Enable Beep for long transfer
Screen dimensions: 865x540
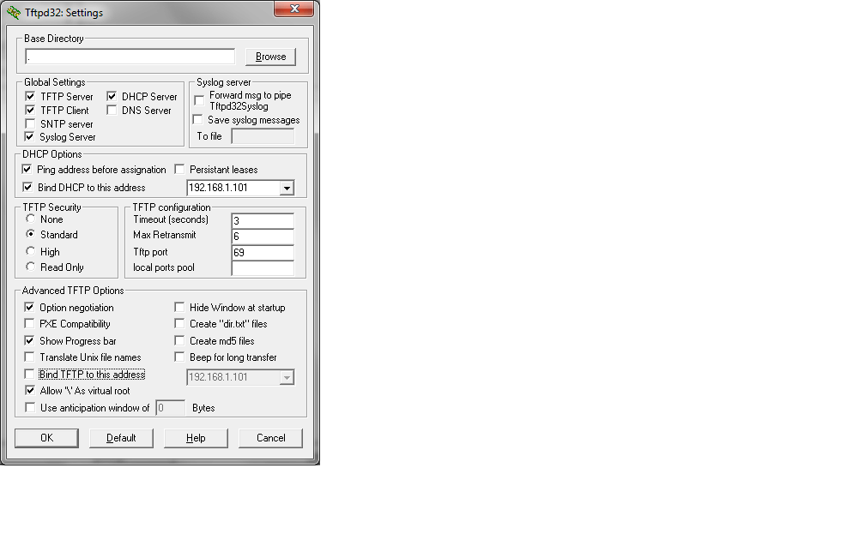pyautogui.click(x=179, y=357)
